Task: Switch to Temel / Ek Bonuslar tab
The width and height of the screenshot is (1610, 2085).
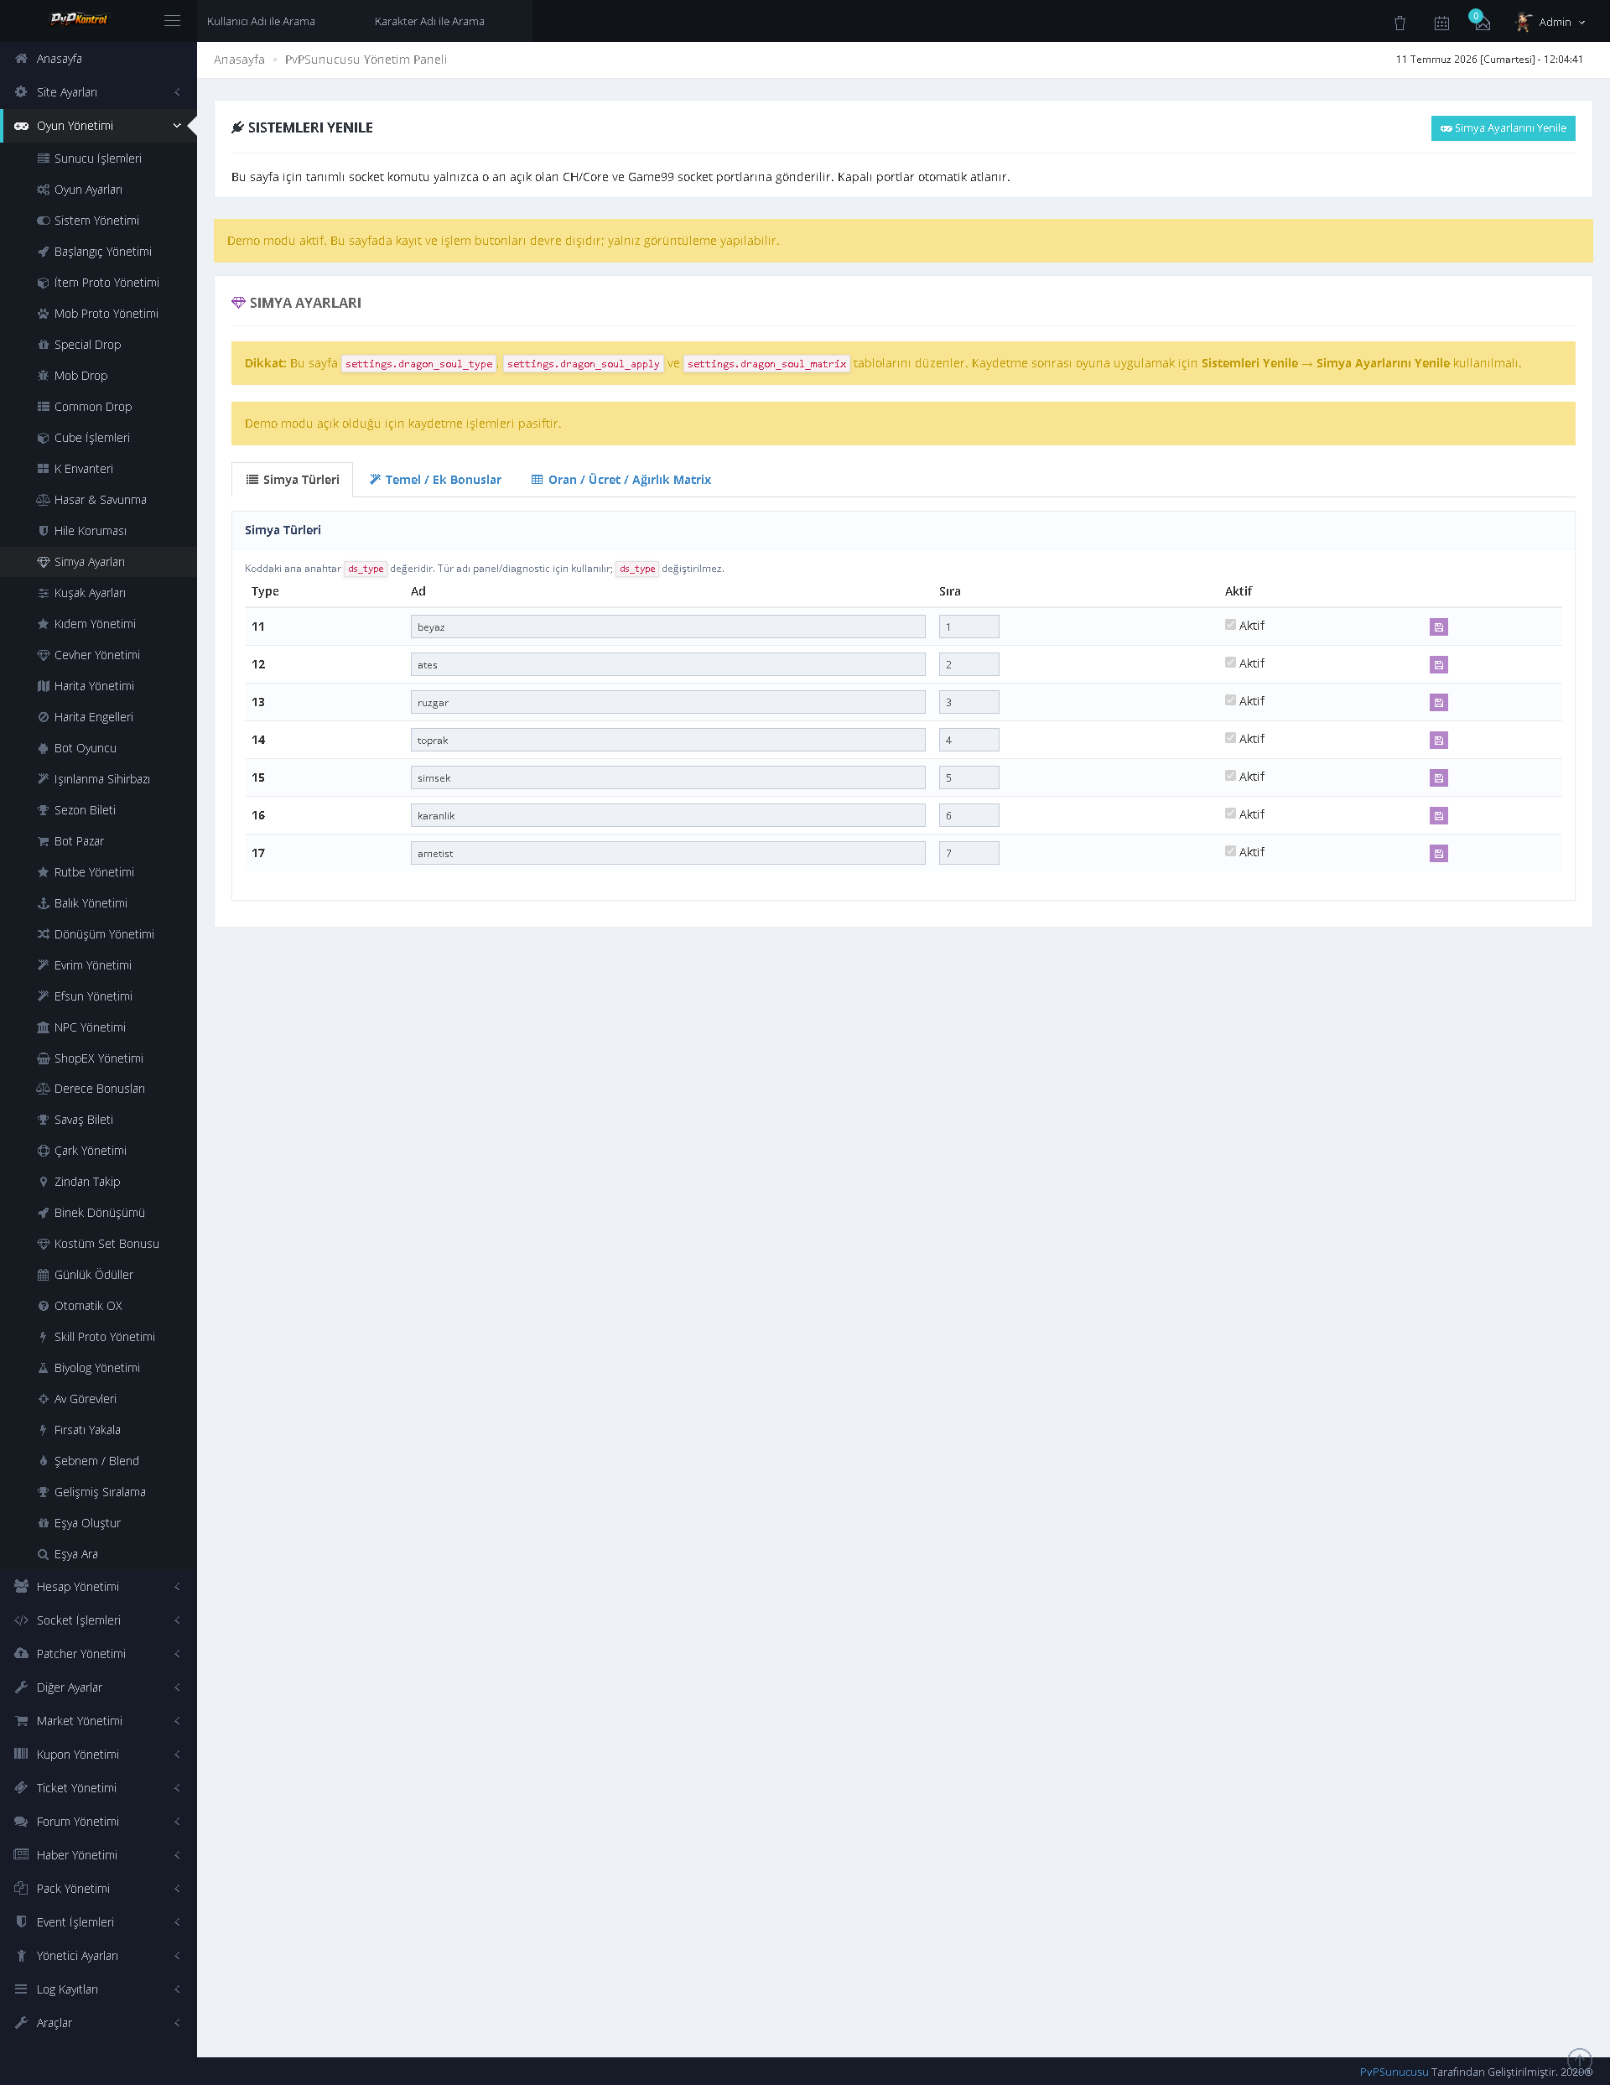Action: tap(435, 479)
